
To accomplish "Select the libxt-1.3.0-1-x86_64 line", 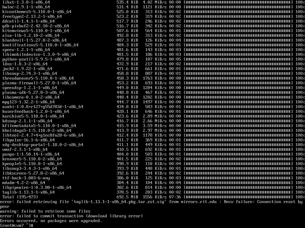I will [x=152, y=2].
